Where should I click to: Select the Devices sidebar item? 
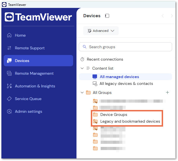[38, 61]
